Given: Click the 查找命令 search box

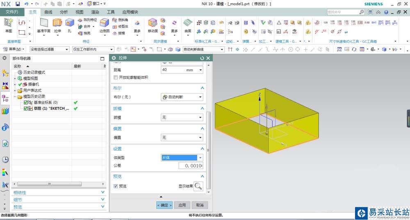Looking at the screenshot, I should (x=346, y=12).
